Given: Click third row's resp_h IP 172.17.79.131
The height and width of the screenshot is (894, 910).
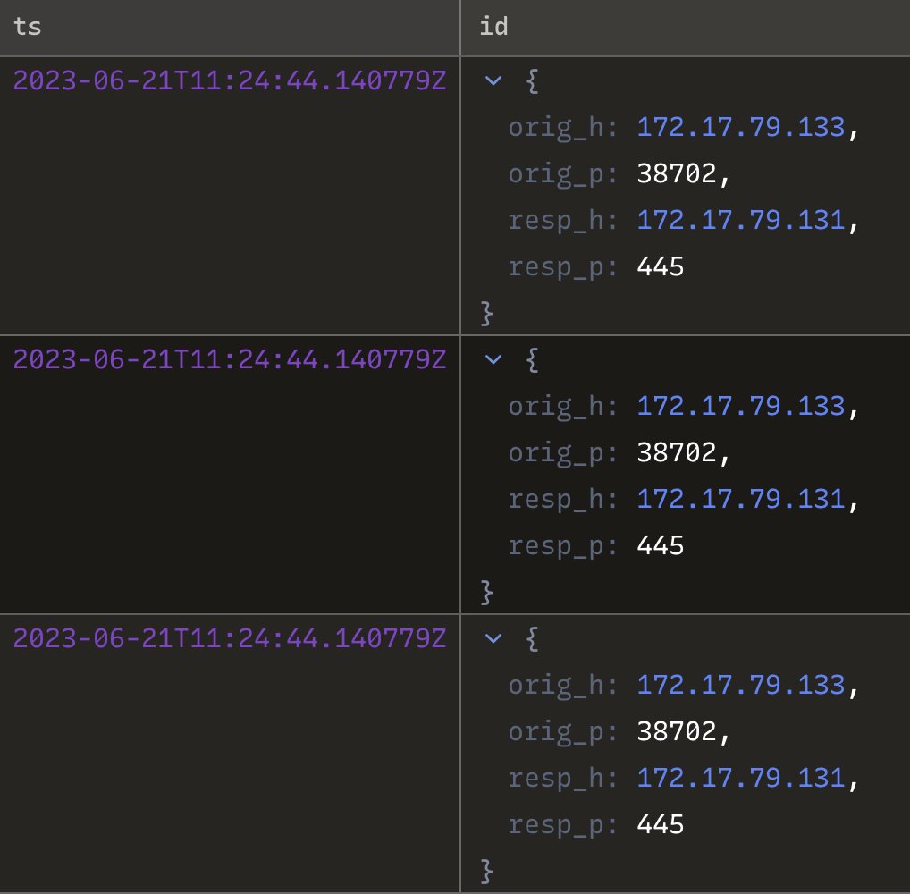Looking at the screenshot, I should [x=740, y=778].
